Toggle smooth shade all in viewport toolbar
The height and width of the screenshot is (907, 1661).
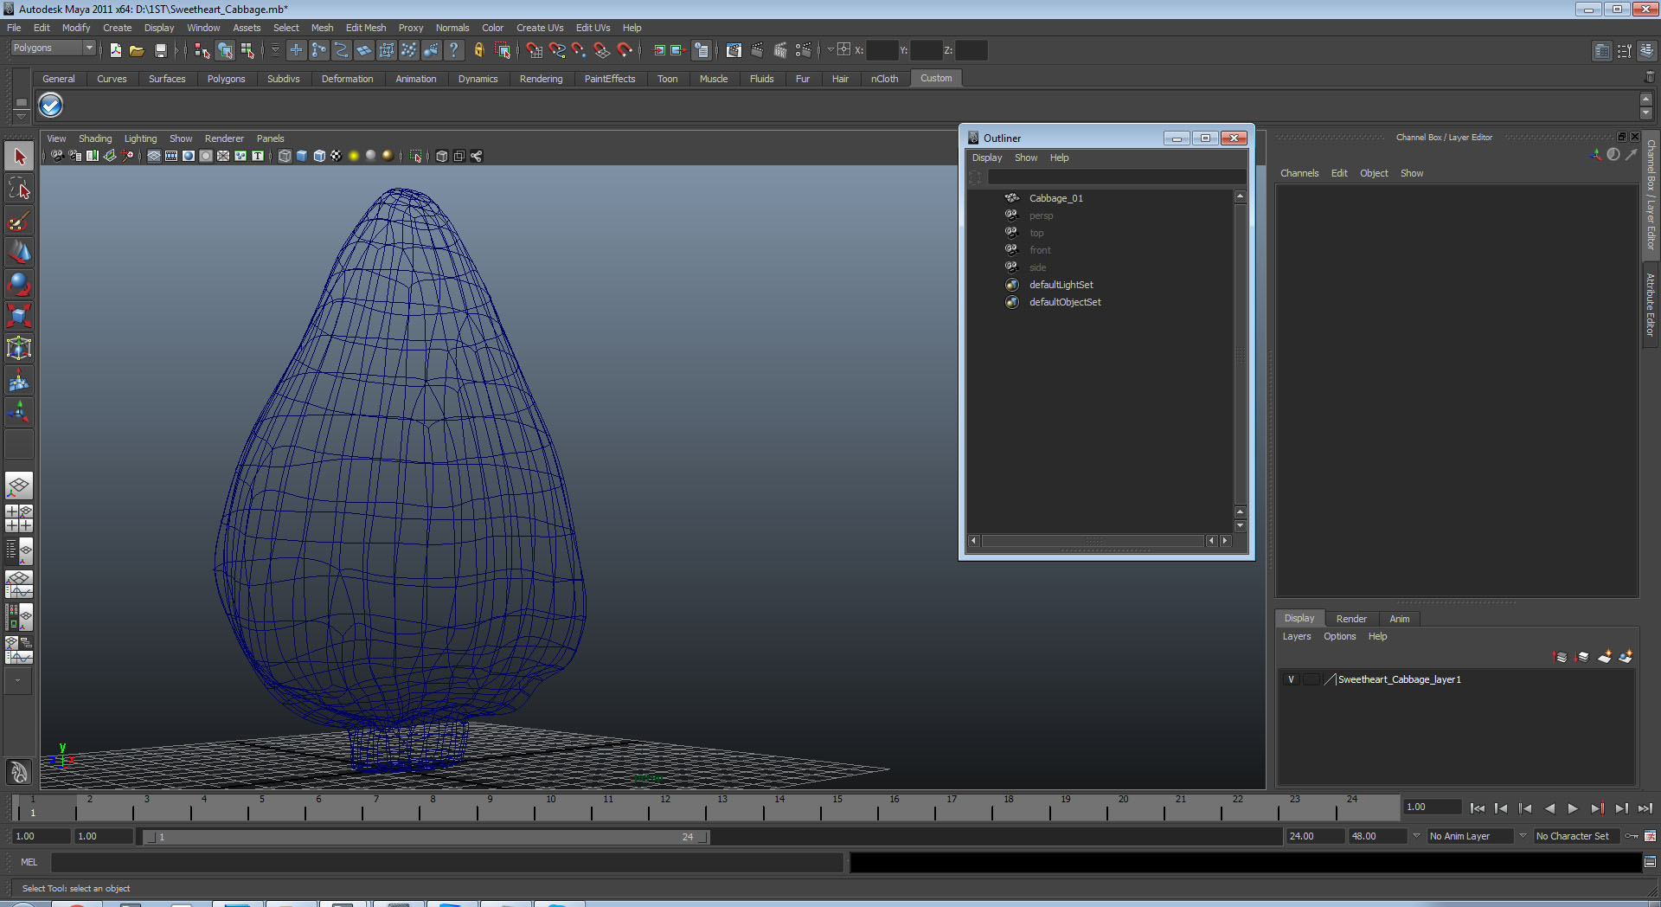(302, 156)
